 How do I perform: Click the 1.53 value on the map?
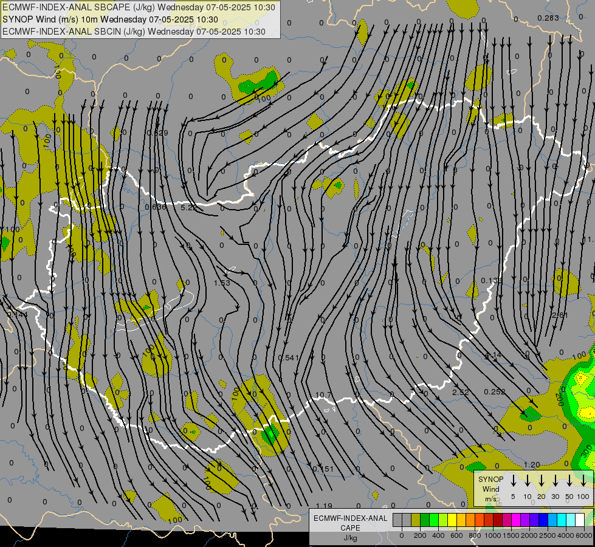[x=222, y=283]
